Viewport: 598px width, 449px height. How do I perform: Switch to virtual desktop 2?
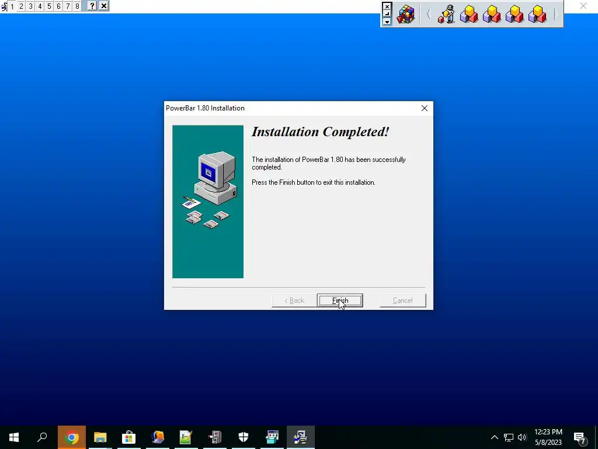[x=22, y=6]
